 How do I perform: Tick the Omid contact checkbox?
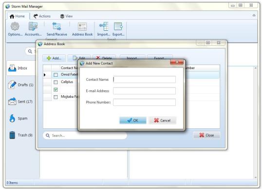pos(56,75)
